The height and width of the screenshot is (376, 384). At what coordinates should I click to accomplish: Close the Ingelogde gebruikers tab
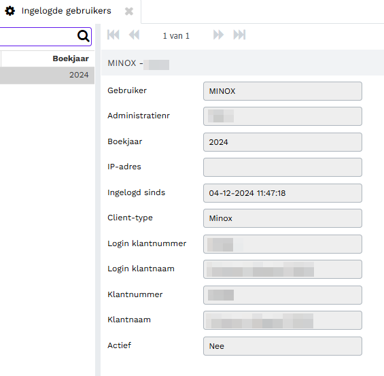[x=129, y=12]
